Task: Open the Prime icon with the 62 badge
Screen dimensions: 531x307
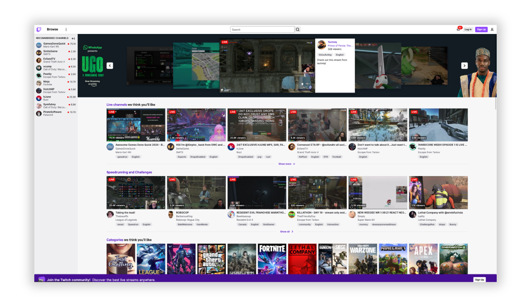Action: [x=458, y=29]
